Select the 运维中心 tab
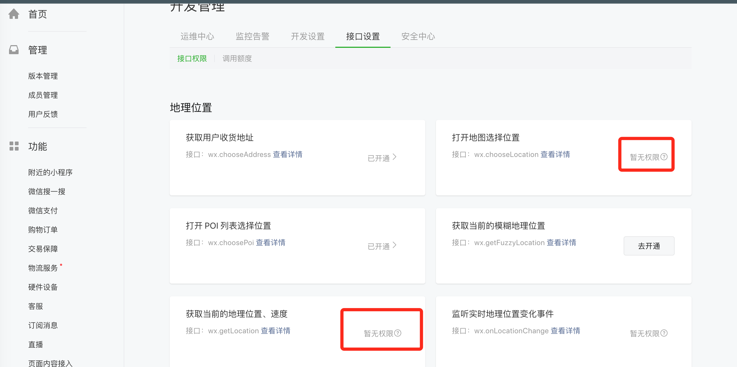 click(x=197, y=36)
